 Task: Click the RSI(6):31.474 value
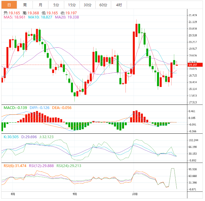coord(15,166)
